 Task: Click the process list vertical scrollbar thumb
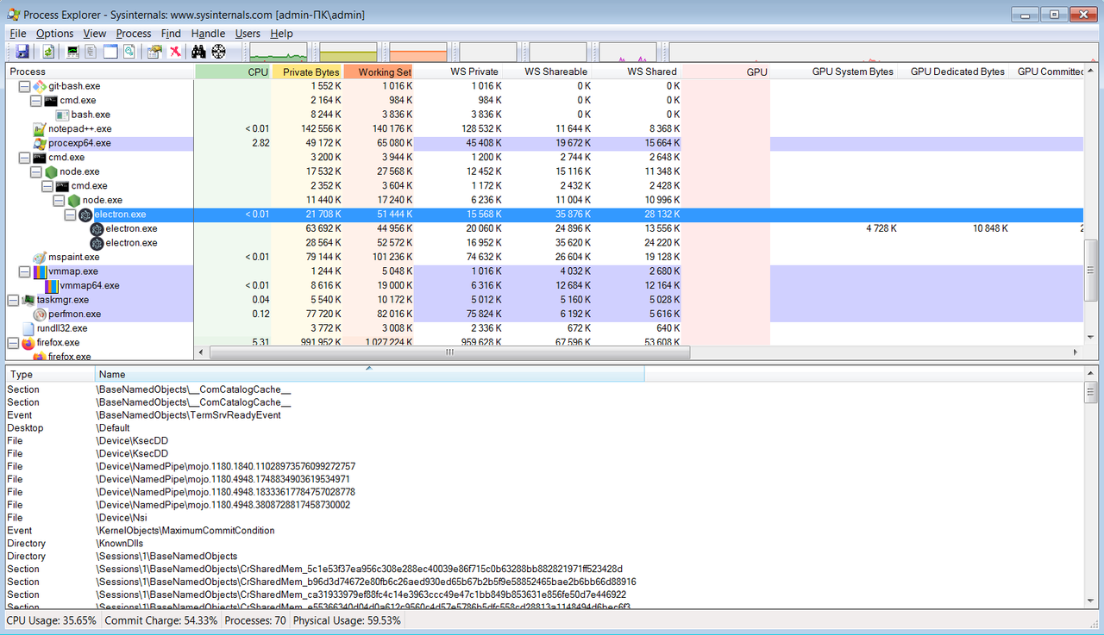1090,270
